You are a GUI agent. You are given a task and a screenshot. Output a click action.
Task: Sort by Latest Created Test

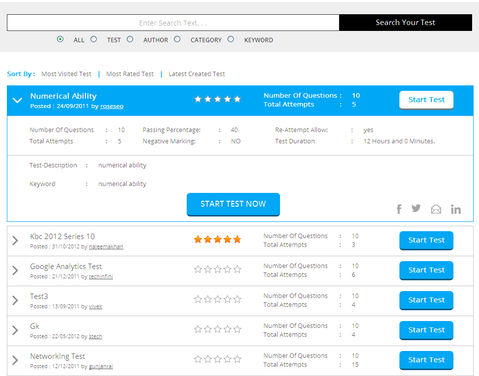pyautogui.click(x=197, y=74)
